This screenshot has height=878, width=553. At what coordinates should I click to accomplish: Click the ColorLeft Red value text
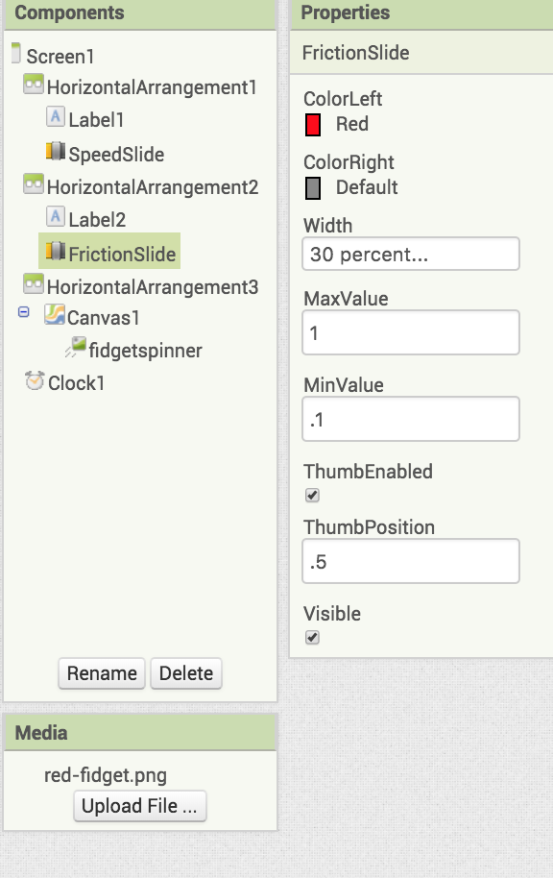[x=352, y=124]
